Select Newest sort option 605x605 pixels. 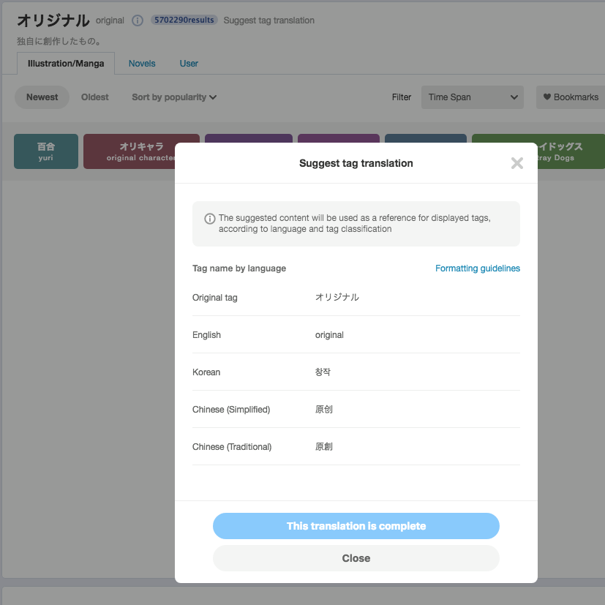42,97
